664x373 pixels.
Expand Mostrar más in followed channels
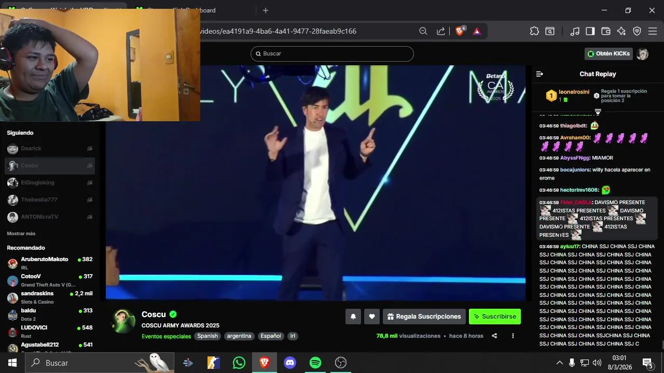coord(21,234)
